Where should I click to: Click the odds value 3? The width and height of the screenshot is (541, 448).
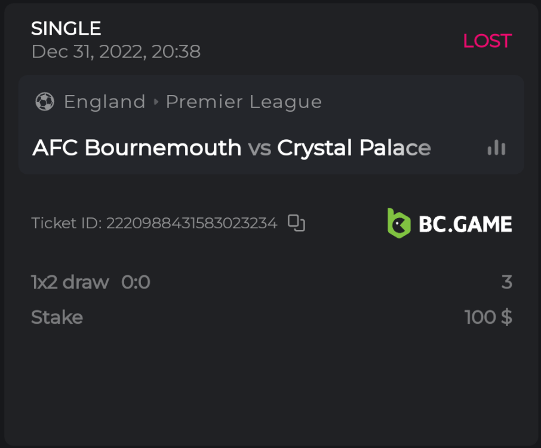(x=506, y=282)
